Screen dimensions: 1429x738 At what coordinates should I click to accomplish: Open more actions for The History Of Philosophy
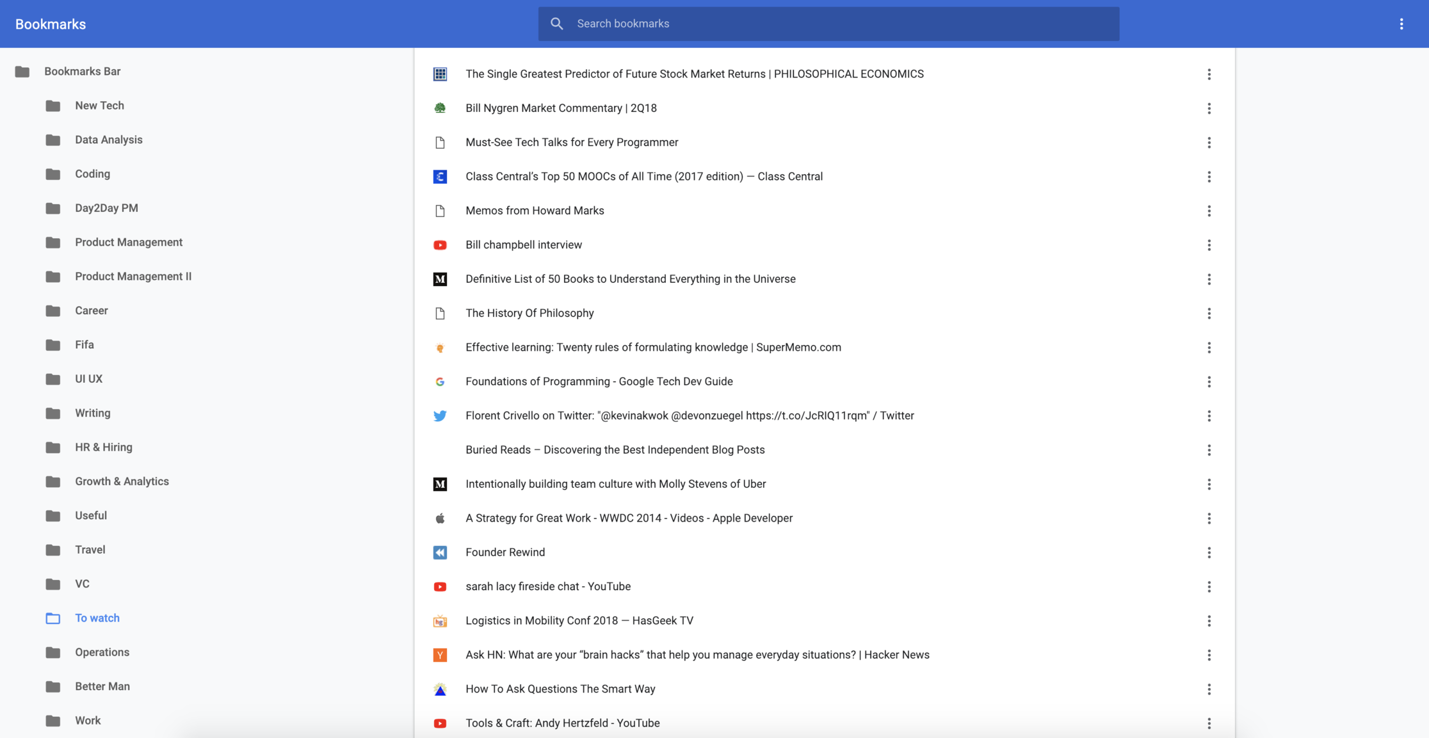point(1209,314)
